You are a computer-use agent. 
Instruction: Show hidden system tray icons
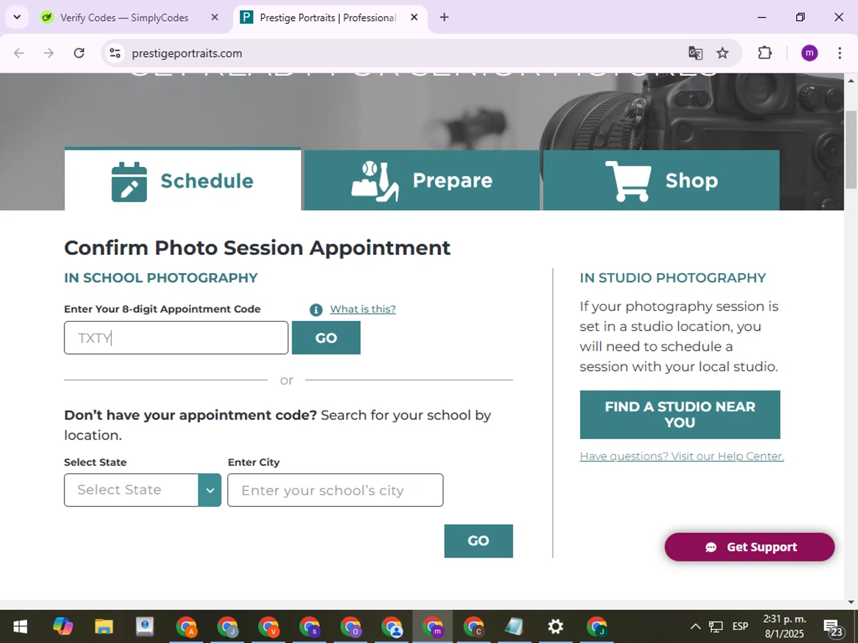pos(695,626)
